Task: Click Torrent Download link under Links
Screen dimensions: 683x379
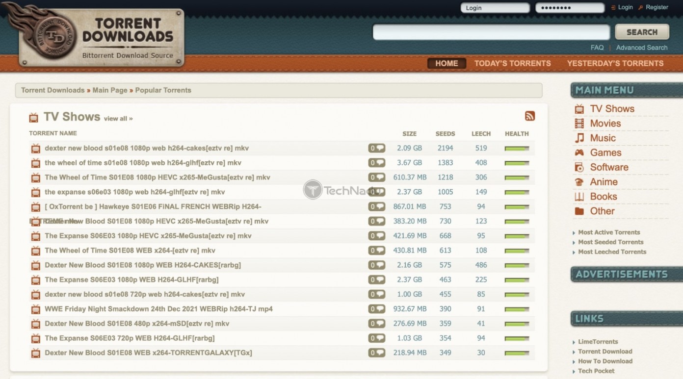Action: click(605, 352)
